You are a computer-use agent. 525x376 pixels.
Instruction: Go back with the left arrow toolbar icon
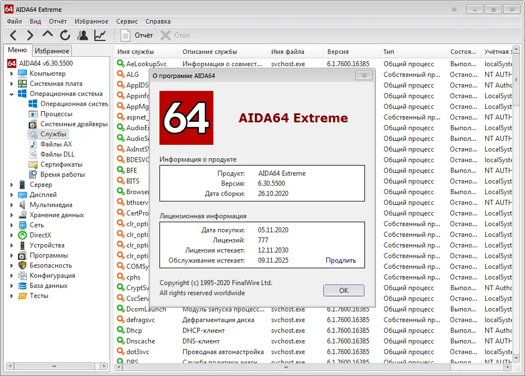click(x=13, y=35)
